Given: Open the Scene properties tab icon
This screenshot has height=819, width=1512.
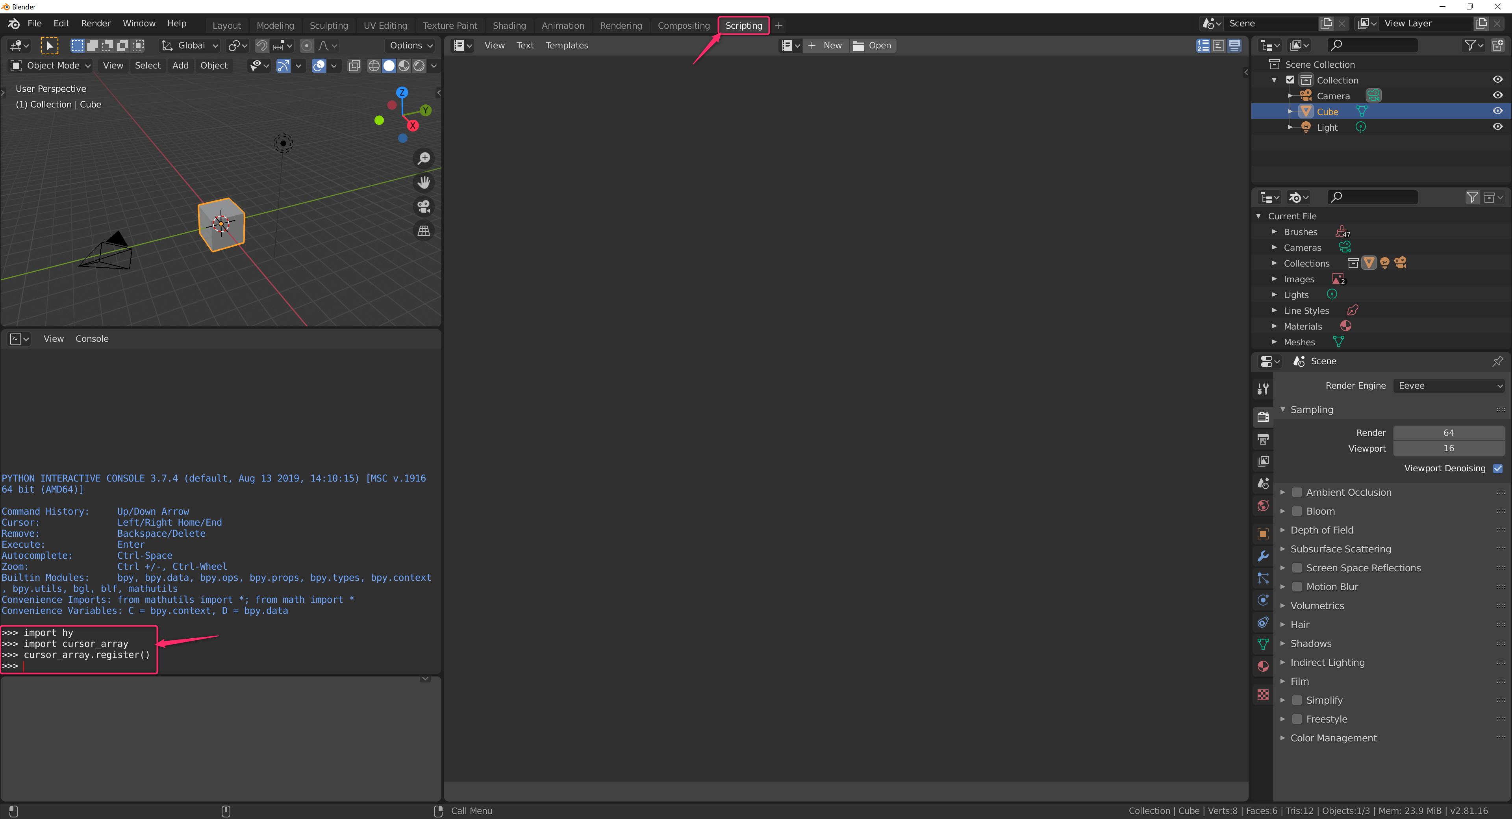Looking at the screenshot, I should pos(1263,483).
